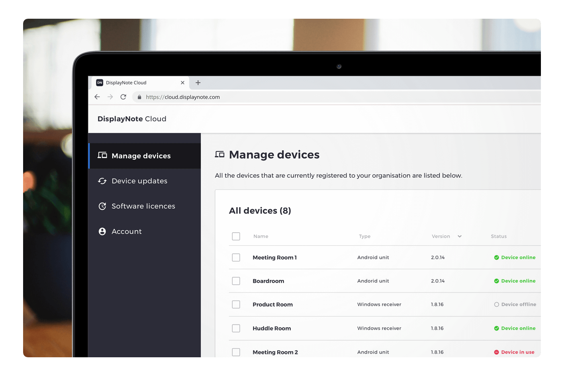The height and width of the screenshot is (376, 564).
Task: Open a new browser tab
Action: pos(198,82)
